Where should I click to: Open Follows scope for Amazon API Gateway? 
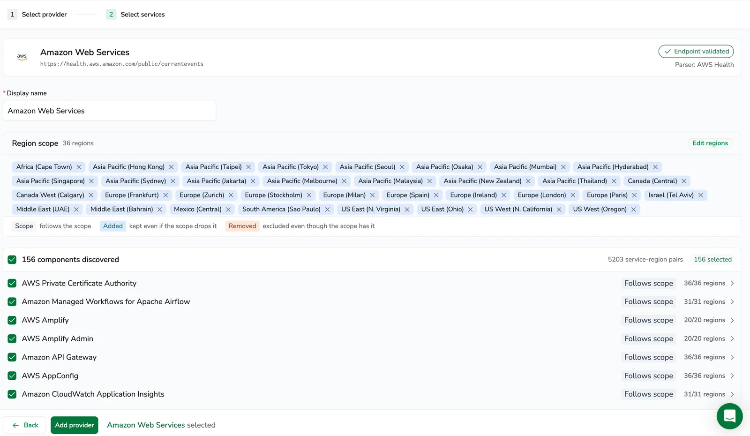point(649,357)
